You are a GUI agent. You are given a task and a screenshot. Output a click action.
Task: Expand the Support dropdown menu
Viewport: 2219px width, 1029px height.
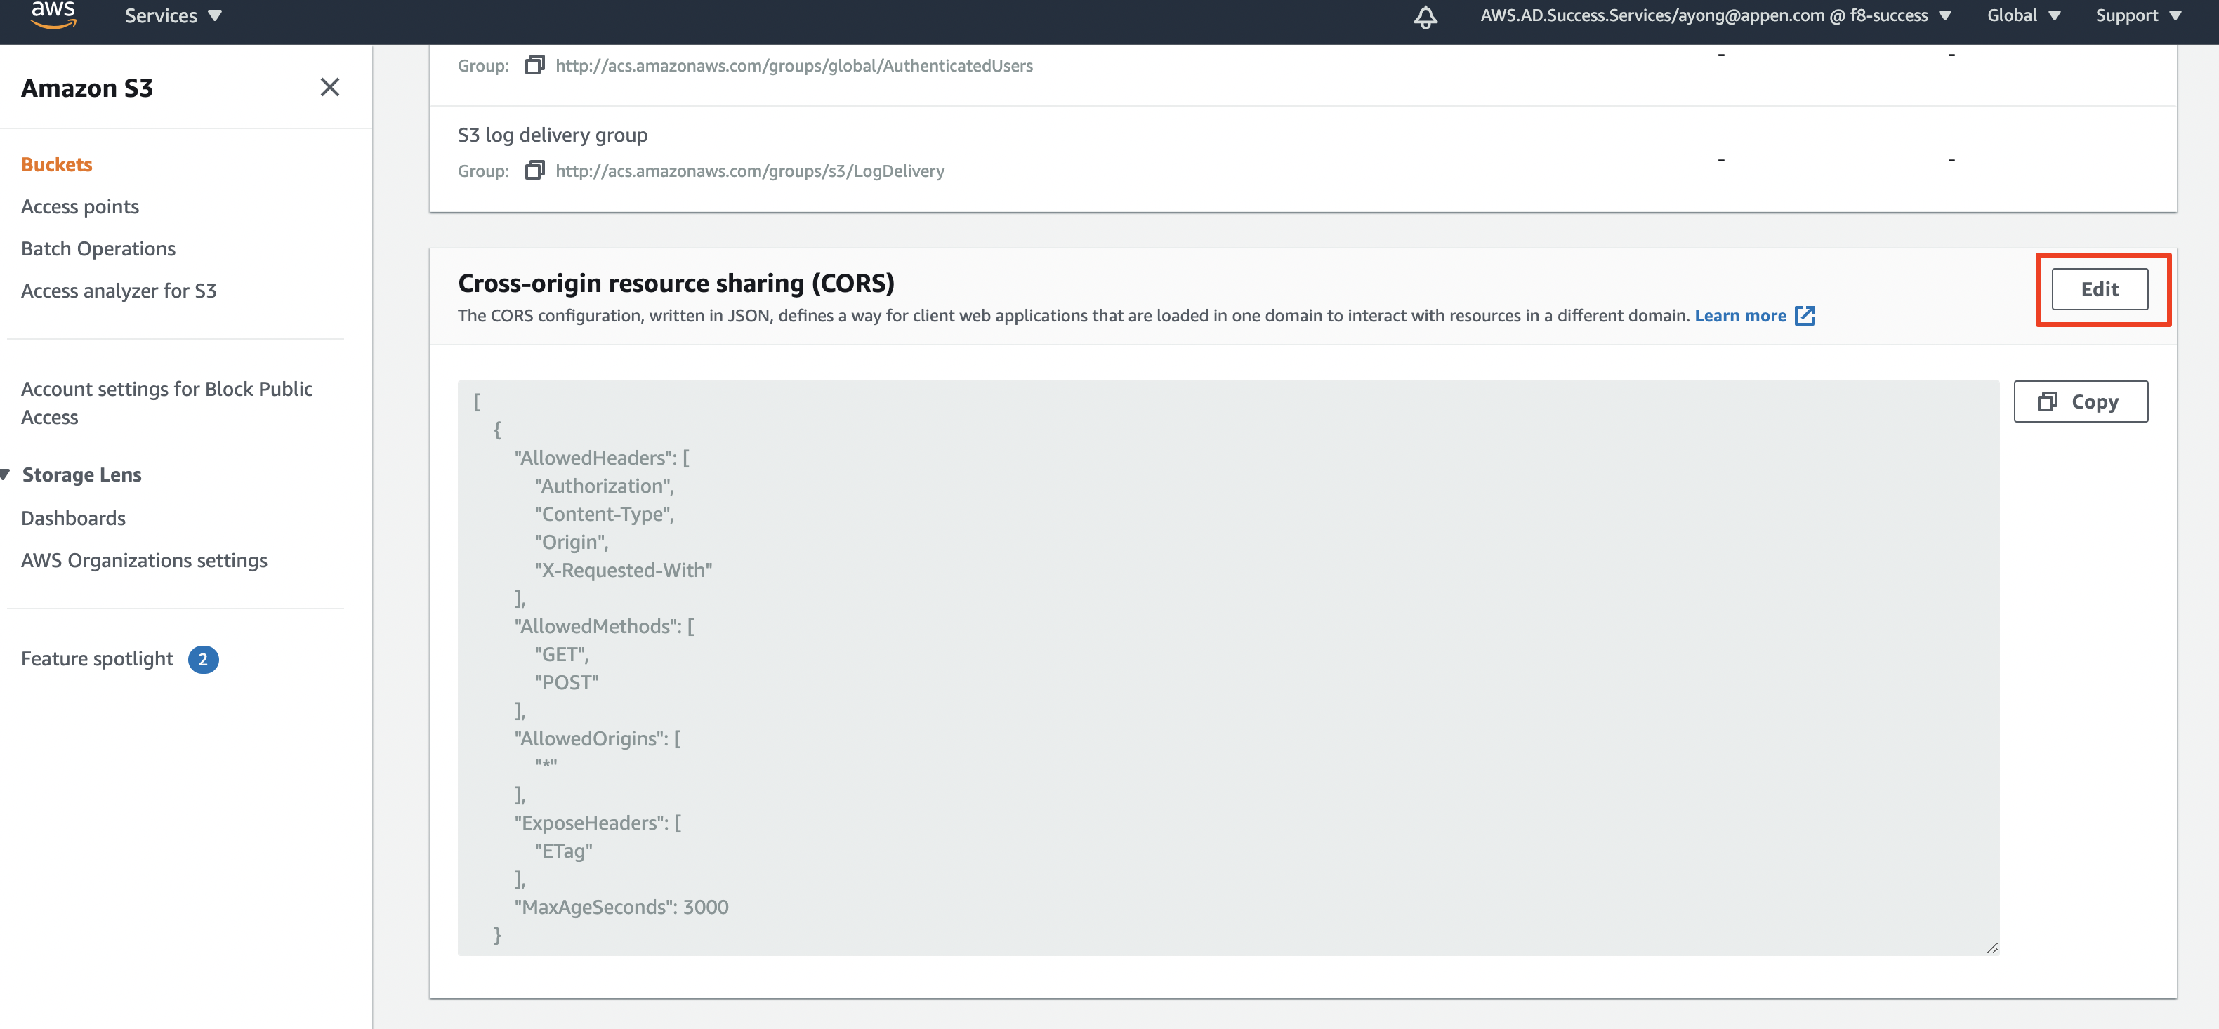(2138, 15)
